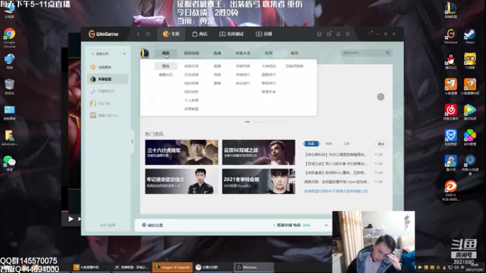Click the WeGame logo in the title bar
This screenshot has width=486, height=273.
pyautogui.click(x=103, y=34)
